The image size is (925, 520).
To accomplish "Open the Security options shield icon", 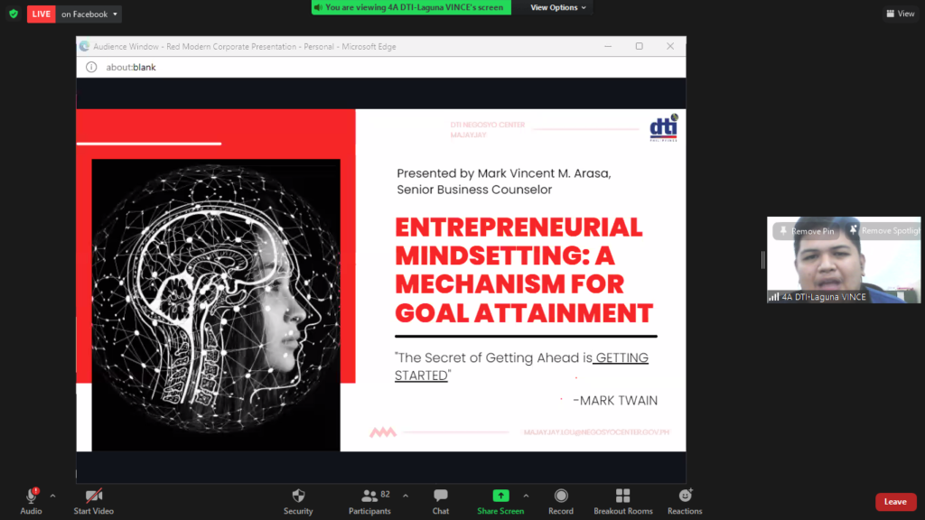I will 298,497.
